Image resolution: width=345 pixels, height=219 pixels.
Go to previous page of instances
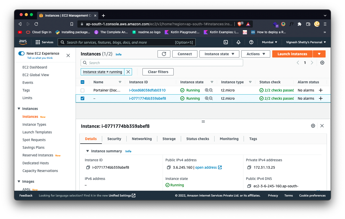(x=298, y=63)
